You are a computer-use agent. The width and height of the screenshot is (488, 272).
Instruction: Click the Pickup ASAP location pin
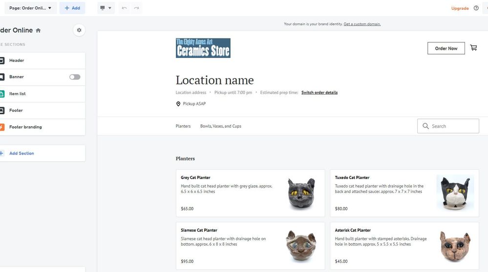tap(178, 104)
